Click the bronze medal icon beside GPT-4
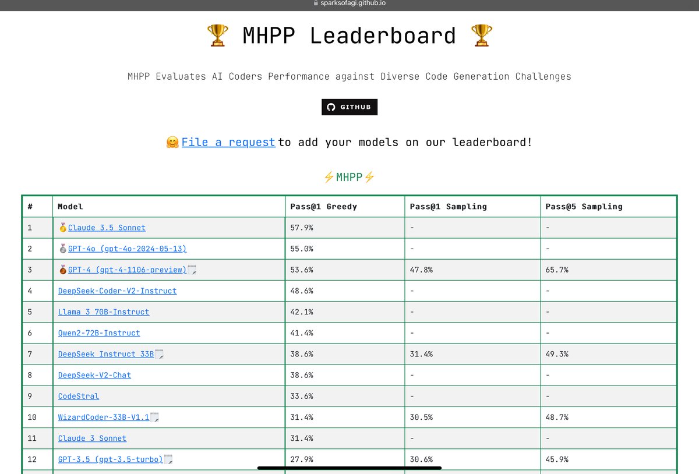Screen dimensions: 699x474 pos(63,270)
